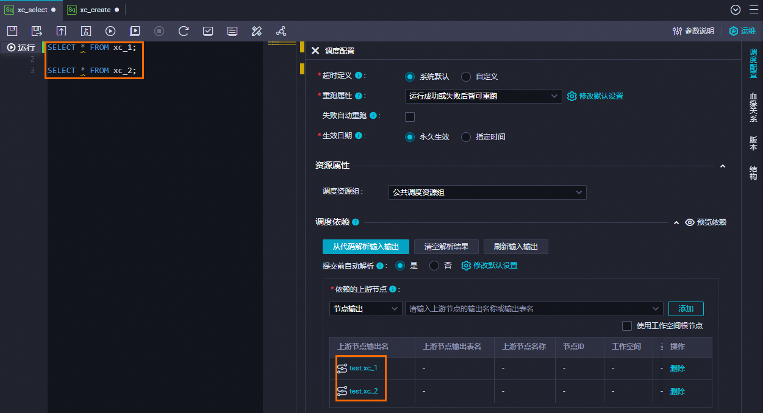The height and width of the screenshot is (413, 763).
Task: Switch to the xc_select tab
Action: [x=32, y=10]
